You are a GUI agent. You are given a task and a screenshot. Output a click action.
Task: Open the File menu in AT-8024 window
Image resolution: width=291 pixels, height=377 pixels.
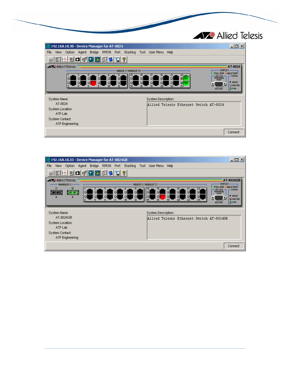click(49, 52)
